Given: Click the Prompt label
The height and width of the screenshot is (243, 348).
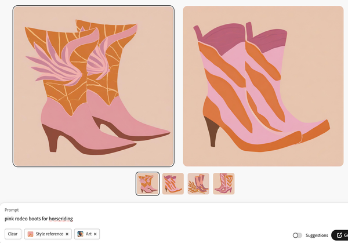Looking at the screenshot, I should tap(12, 209).
